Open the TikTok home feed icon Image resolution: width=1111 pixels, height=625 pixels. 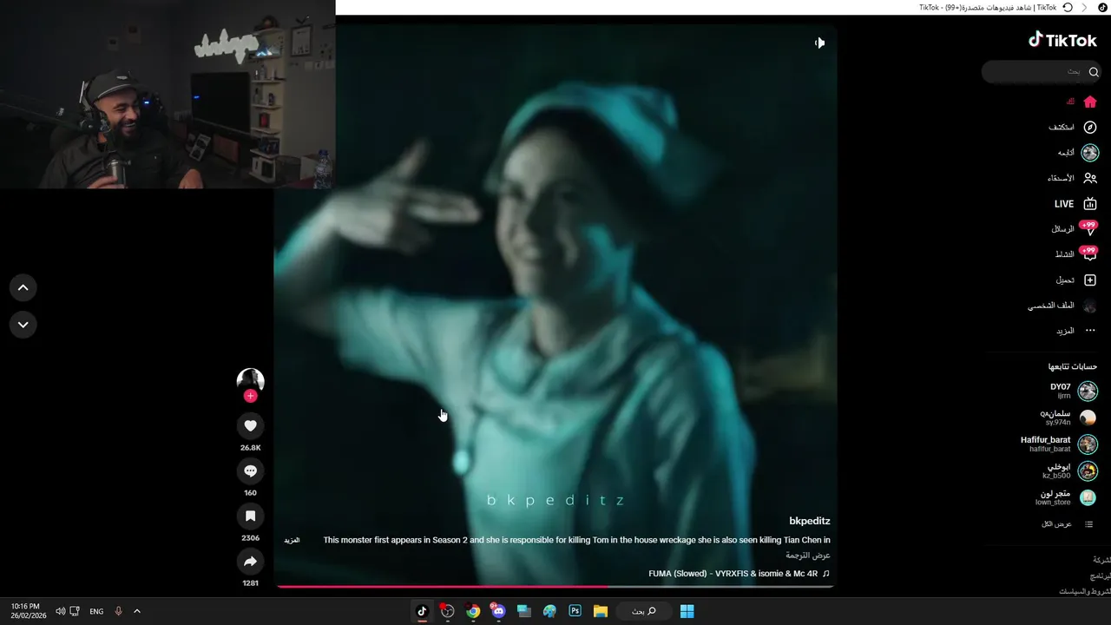tap(1090, 102)
